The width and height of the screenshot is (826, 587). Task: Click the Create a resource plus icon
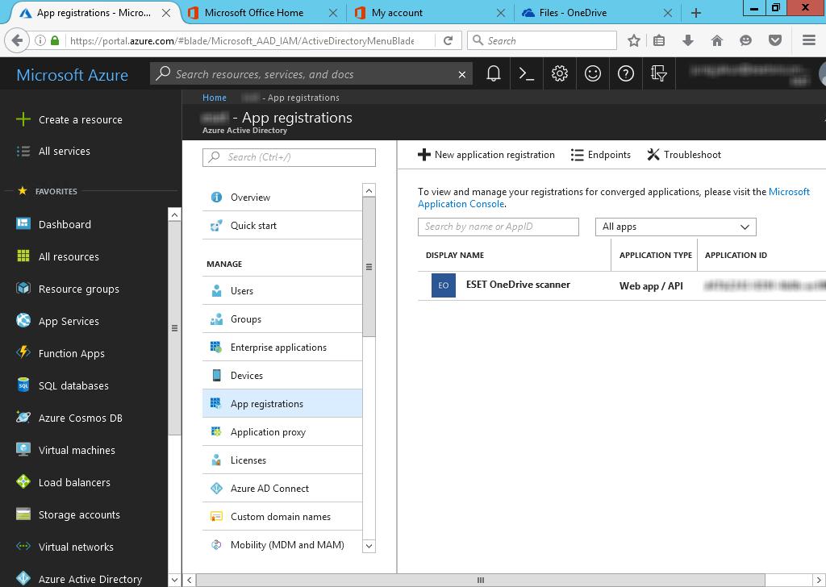(23, 119)
